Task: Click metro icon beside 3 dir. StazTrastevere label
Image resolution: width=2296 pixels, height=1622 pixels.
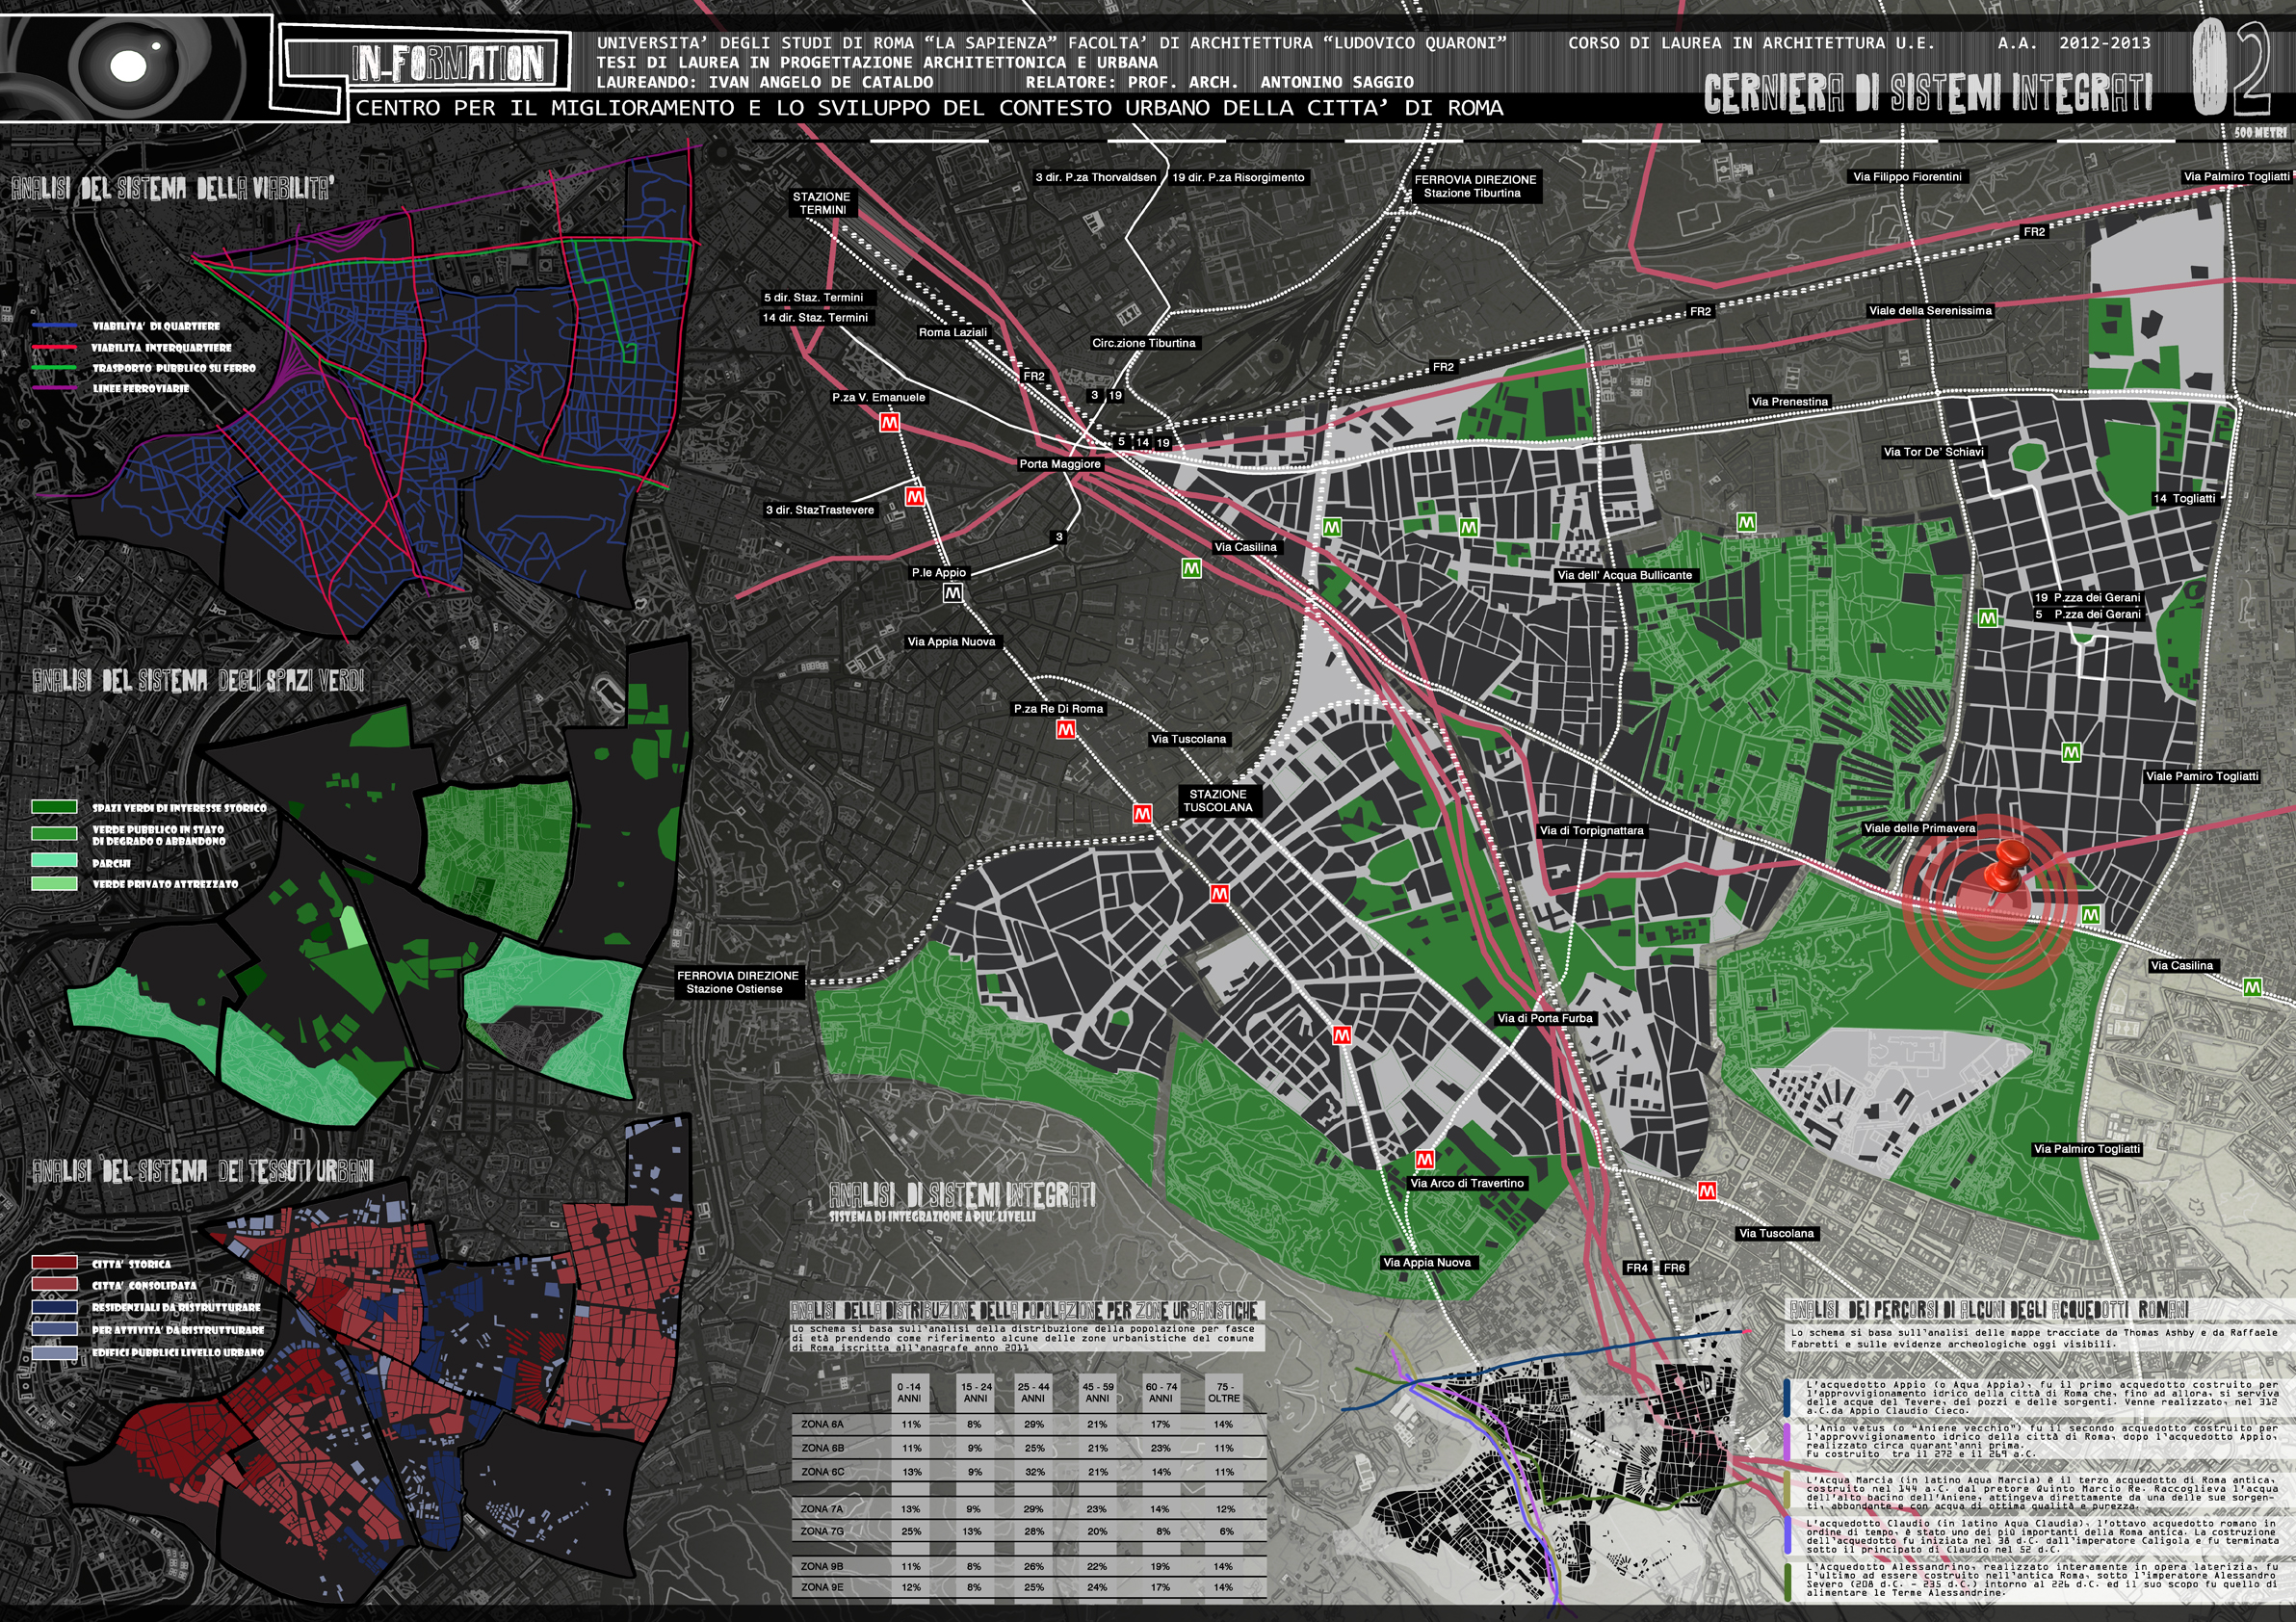Action: (x=915, y=496)
